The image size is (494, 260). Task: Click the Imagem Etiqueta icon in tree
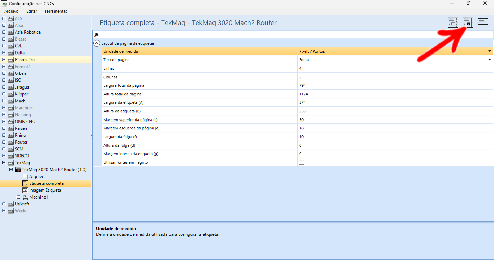pyautogui.click(x=25, y=190)
